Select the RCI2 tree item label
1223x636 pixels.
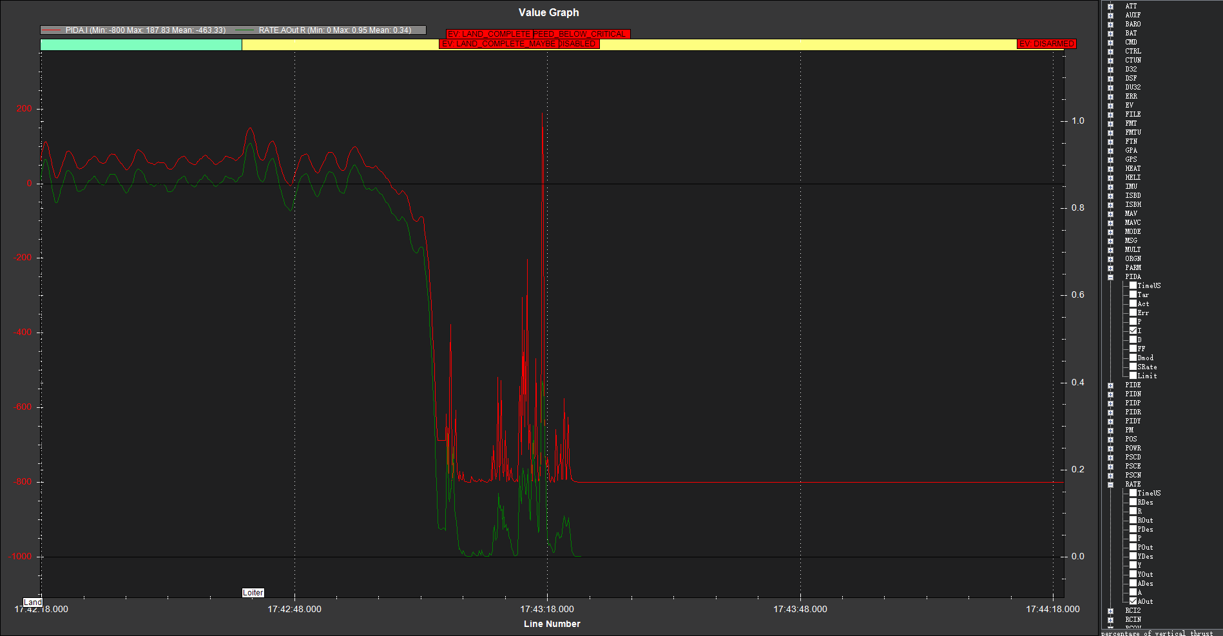[1133, 610]
